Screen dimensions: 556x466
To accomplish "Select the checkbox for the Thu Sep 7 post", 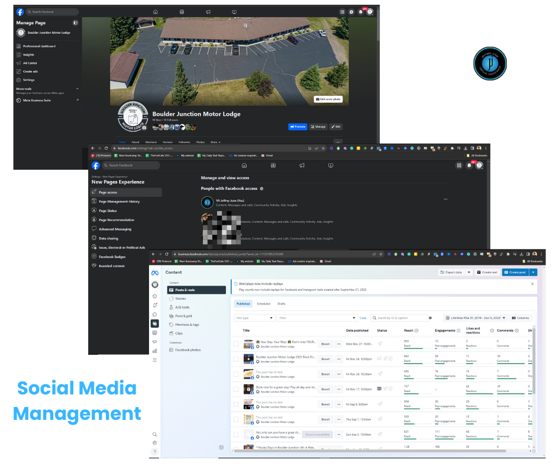I will (x=236, y=419).
